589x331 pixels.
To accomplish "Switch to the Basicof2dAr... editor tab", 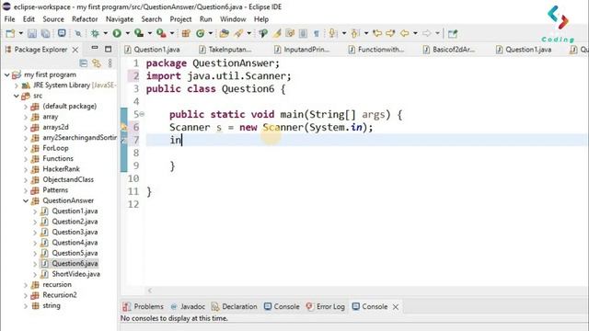I will click(x=449, y=50).
